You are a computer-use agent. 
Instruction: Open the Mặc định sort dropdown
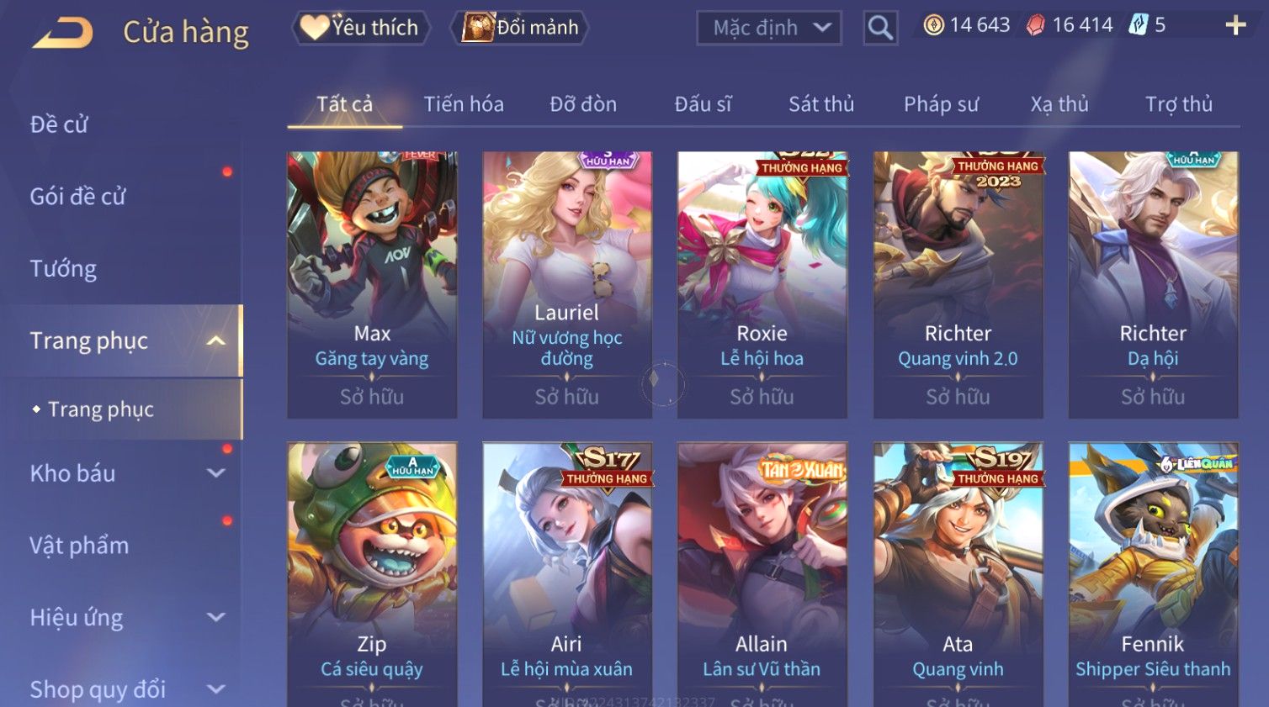coord(769,28)
